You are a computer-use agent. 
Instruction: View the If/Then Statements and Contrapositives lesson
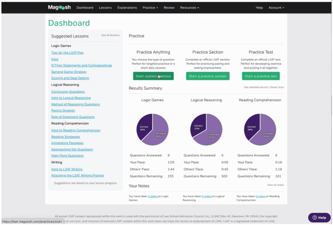pyautogui.click(x=81, y=65)
